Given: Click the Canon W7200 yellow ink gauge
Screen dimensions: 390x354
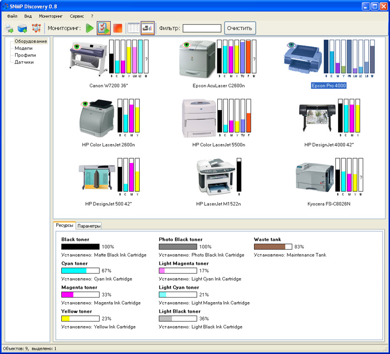Looking at the screenshot, I should coord(129,56).
